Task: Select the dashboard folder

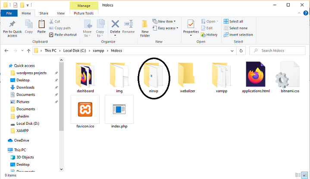Action: pyautogui.click(x=85, y=77)
